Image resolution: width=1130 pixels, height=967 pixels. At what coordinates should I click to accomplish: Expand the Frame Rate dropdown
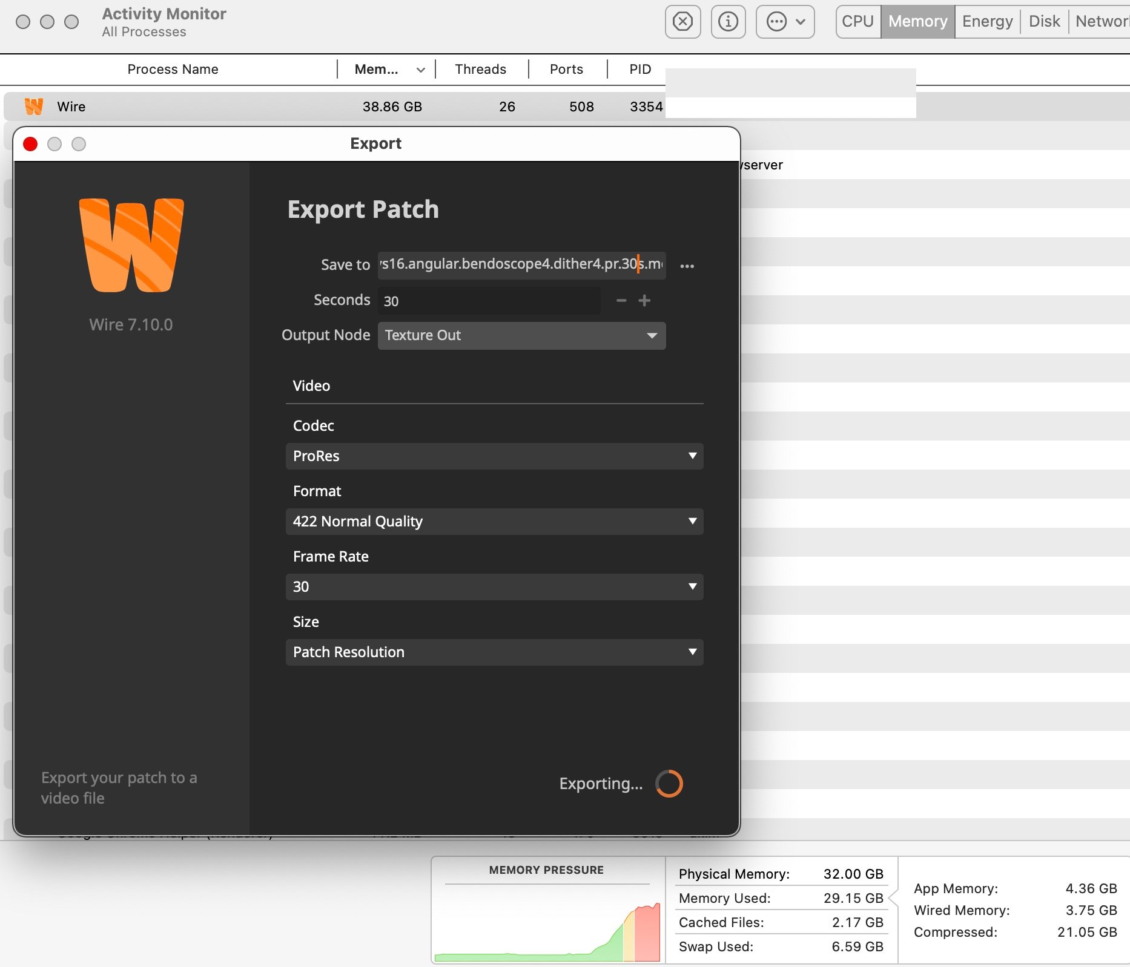point(494,587)
